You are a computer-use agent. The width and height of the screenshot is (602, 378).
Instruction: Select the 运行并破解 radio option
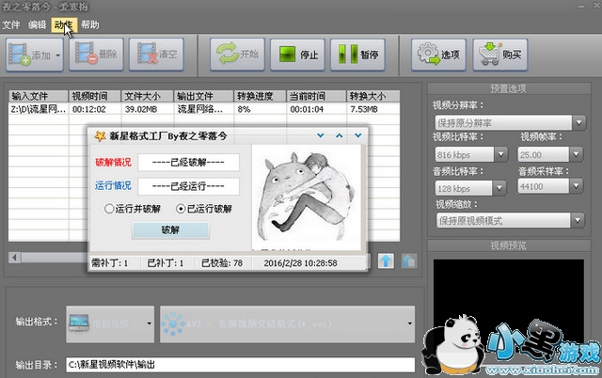(132, 209)
